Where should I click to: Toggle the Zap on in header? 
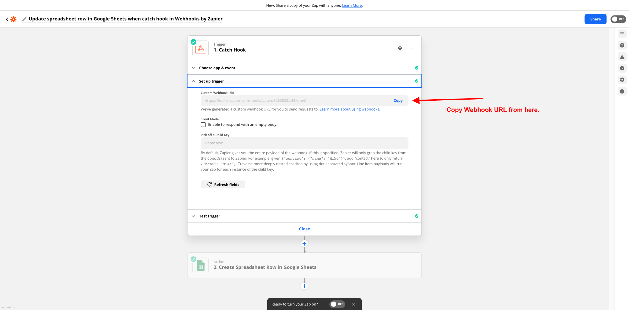click(x=618, y=19)
